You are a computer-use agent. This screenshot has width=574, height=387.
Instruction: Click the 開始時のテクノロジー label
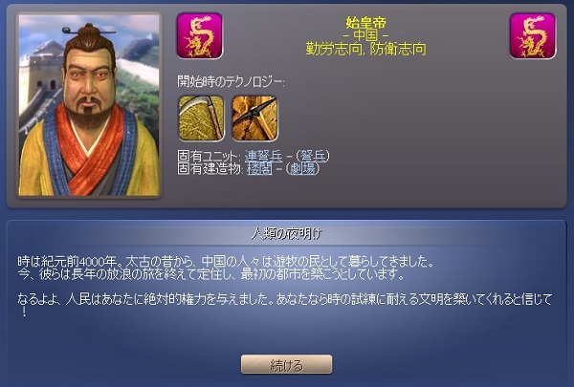231,81
